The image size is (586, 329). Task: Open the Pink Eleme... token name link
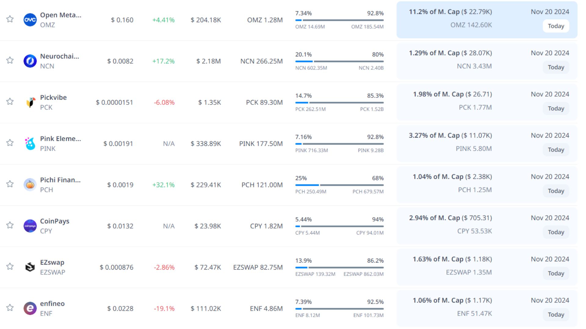[60, 139]
